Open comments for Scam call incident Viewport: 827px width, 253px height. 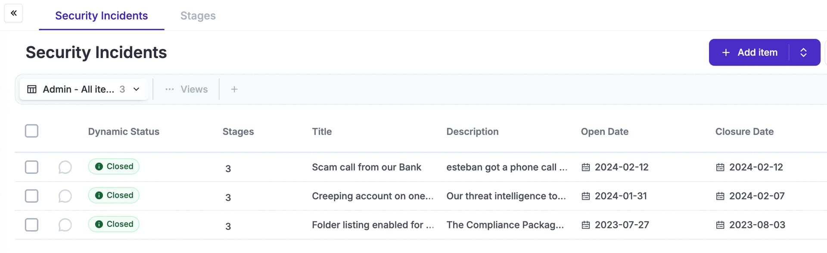[x=65, y=167]
